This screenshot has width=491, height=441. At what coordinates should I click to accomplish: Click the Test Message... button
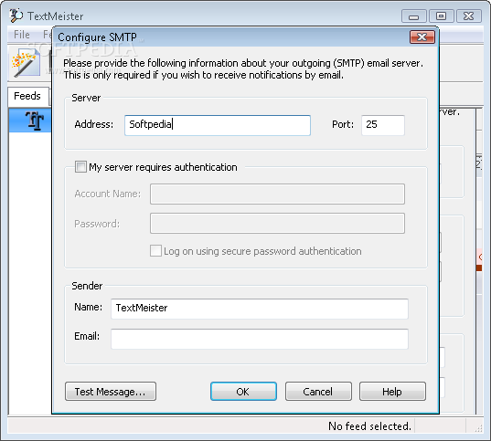pos(111,392)
